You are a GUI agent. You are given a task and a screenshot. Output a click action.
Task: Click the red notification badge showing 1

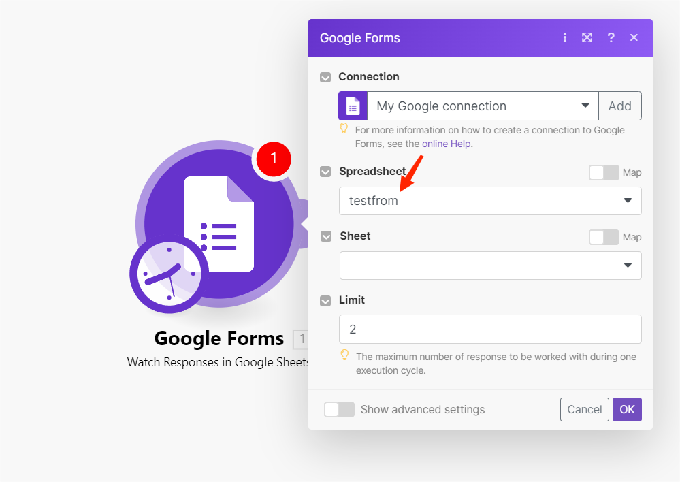tap(274, 159)
